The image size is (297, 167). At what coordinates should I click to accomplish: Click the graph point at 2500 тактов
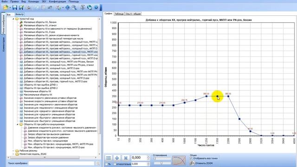(x=239, y=119)
